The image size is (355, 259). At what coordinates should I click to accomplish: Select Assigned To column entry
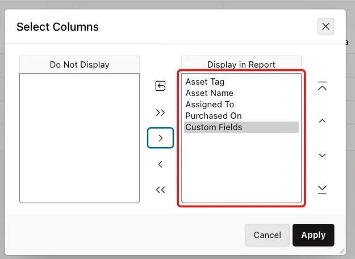pyautogui.click(x=241, y=105)
